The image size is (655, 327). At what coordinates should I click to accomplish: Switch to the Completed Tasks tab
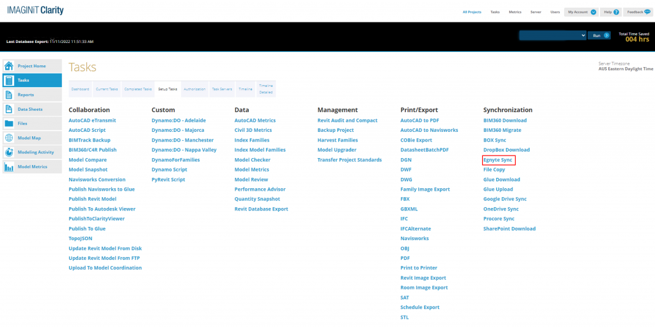[138, 89]
